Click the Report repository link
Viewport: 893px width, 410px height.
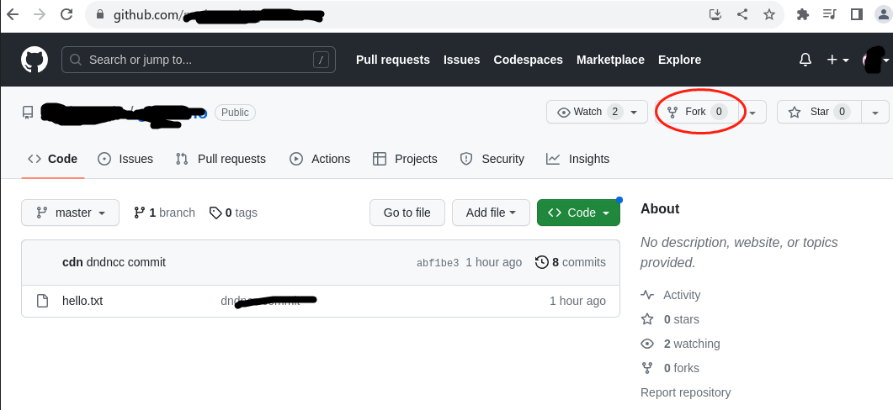pos(686,392)
